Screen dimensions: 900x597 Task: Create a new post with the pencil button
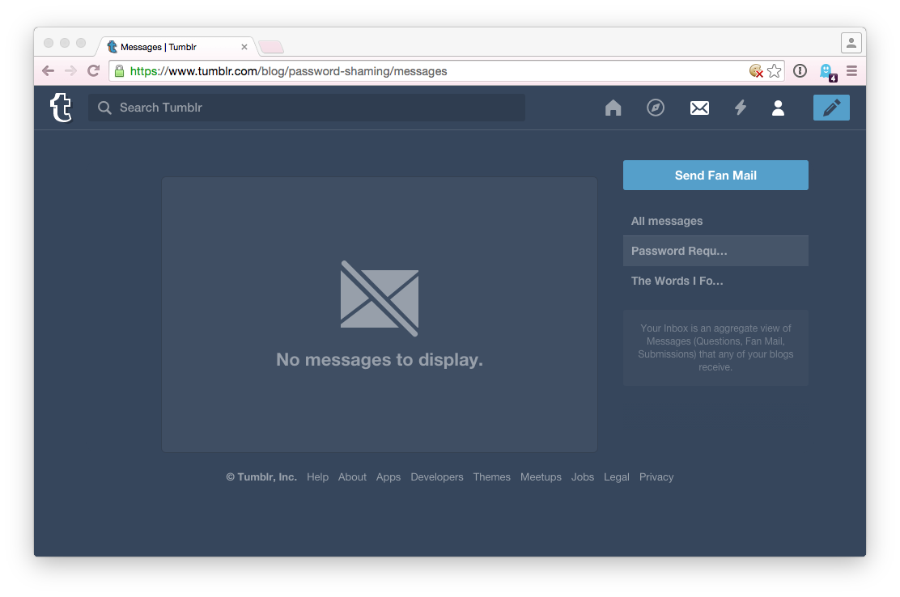click(x=831, y=108)
